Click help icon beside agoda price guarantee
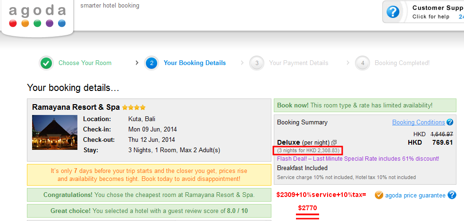464x221 pixels. pyautogui.click(x=452, y=195)
